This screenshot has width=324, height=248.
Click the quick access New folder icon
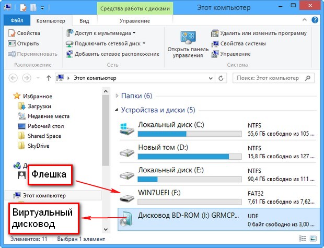pos(33,7)
